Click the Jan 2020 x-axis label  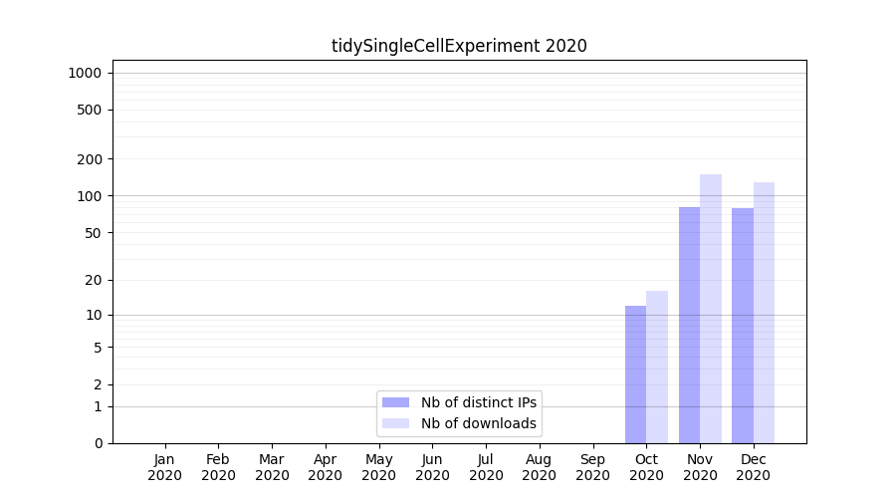(164, 467)
